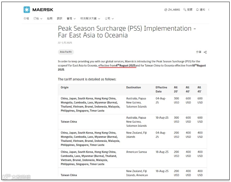
Task: Click the article title Peak Season Surcharge
Action: tap(127, 32)
